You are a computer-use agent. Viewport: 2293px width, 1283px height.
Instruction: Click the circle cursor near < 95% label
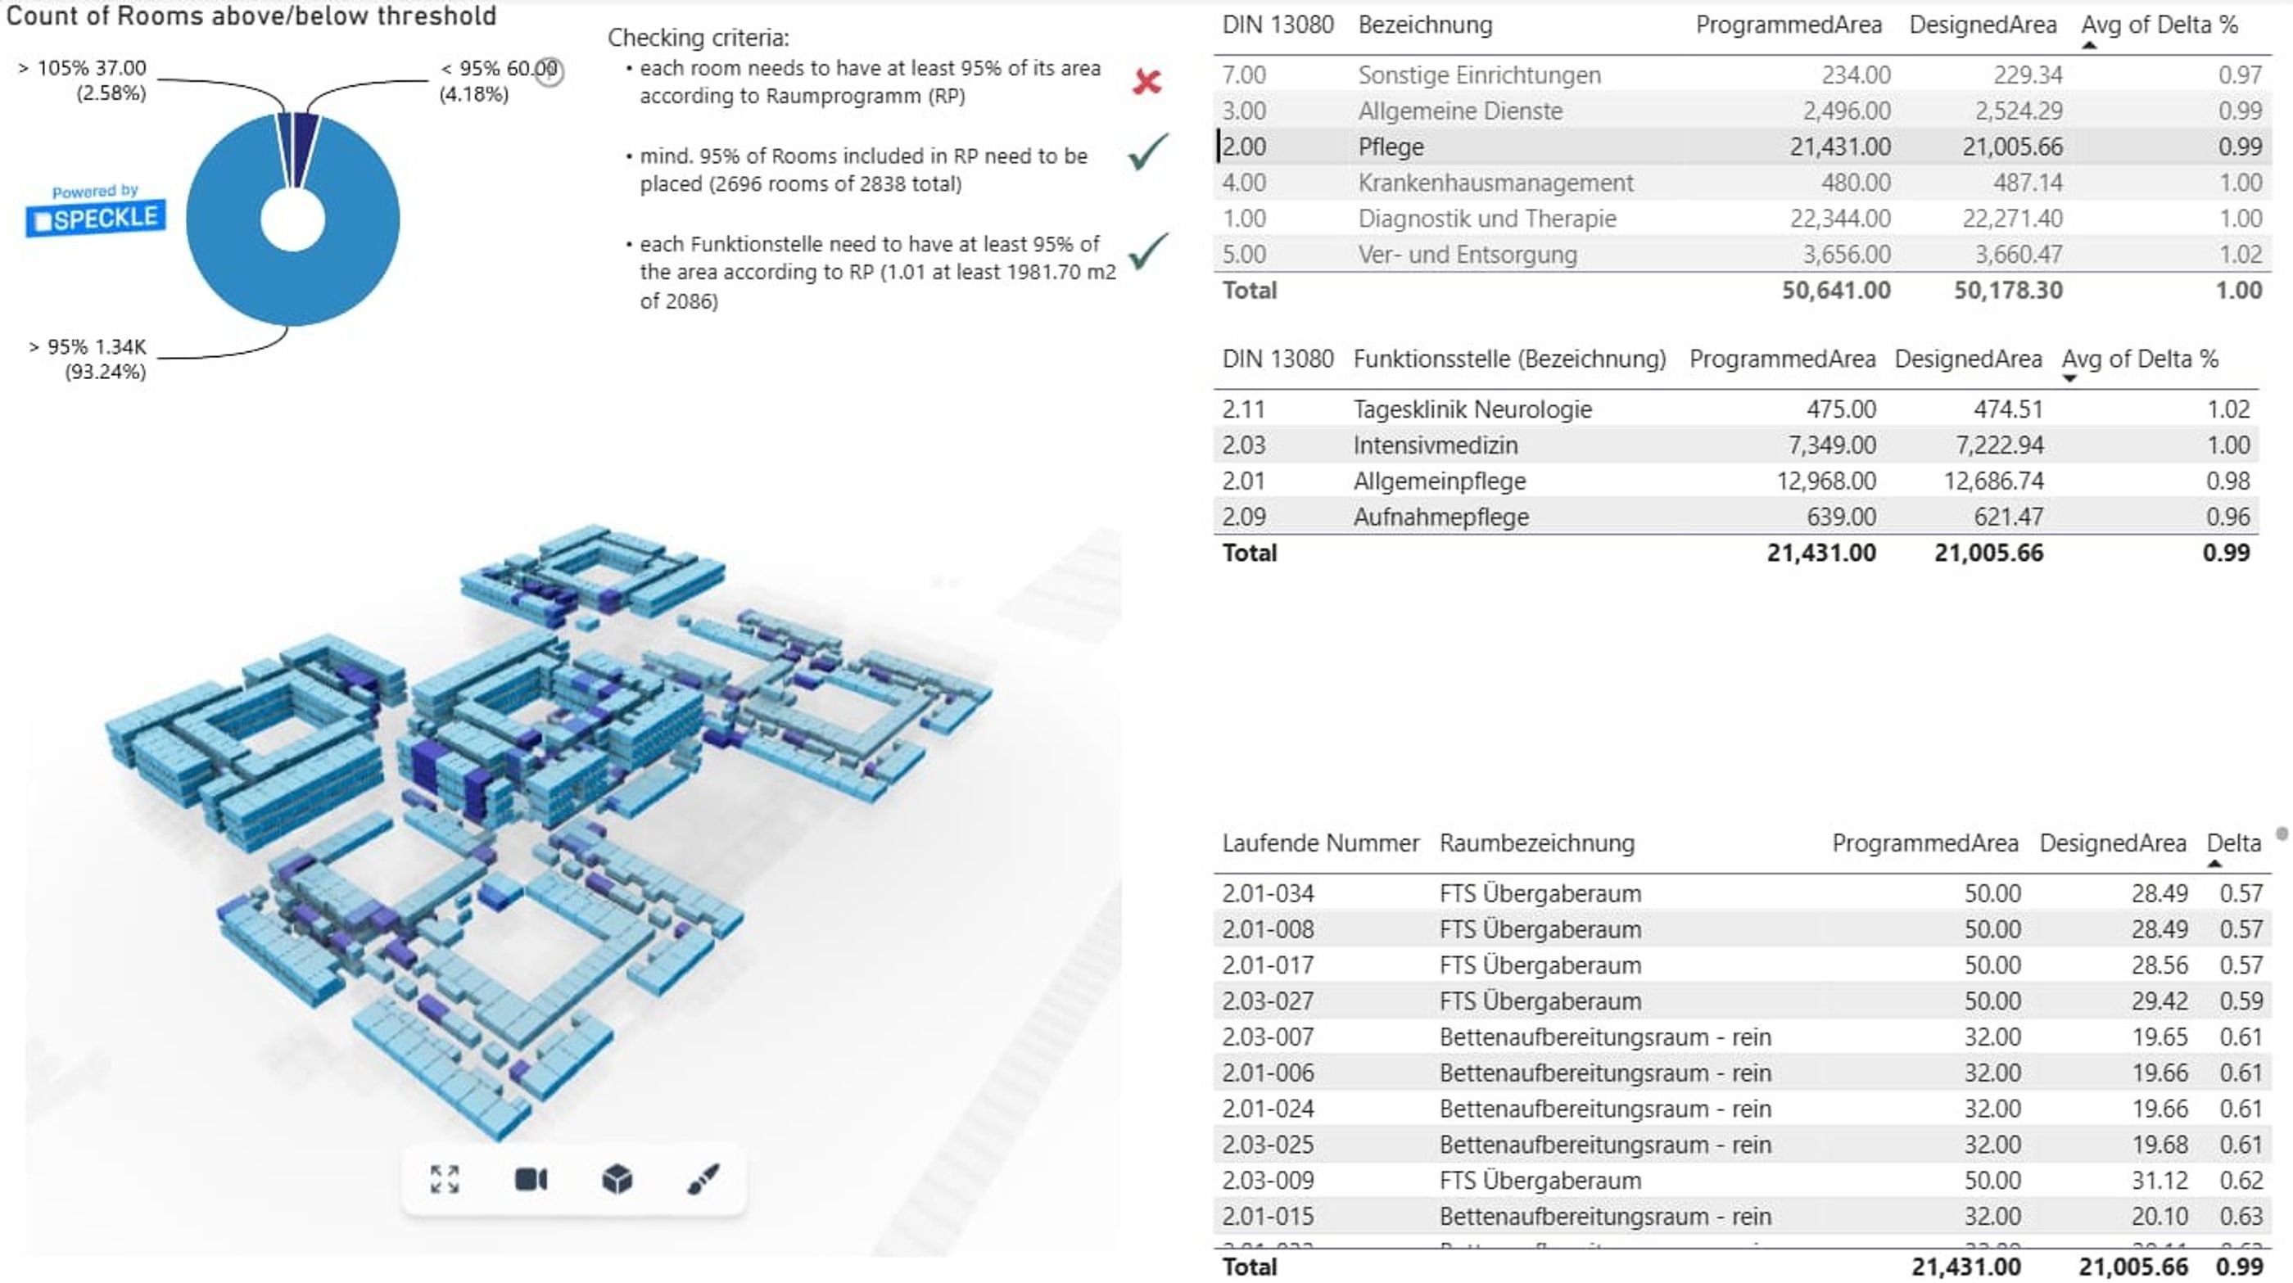tap(550, 71)
